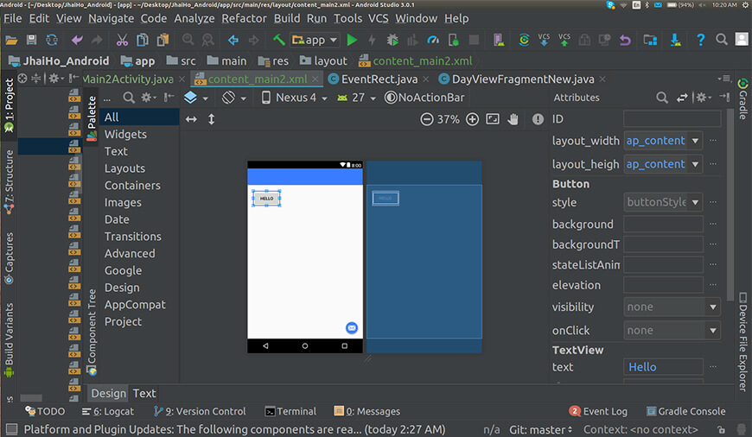
Task: Expand the Hello button height vertically icon
Action: click(x=212, y=119)
